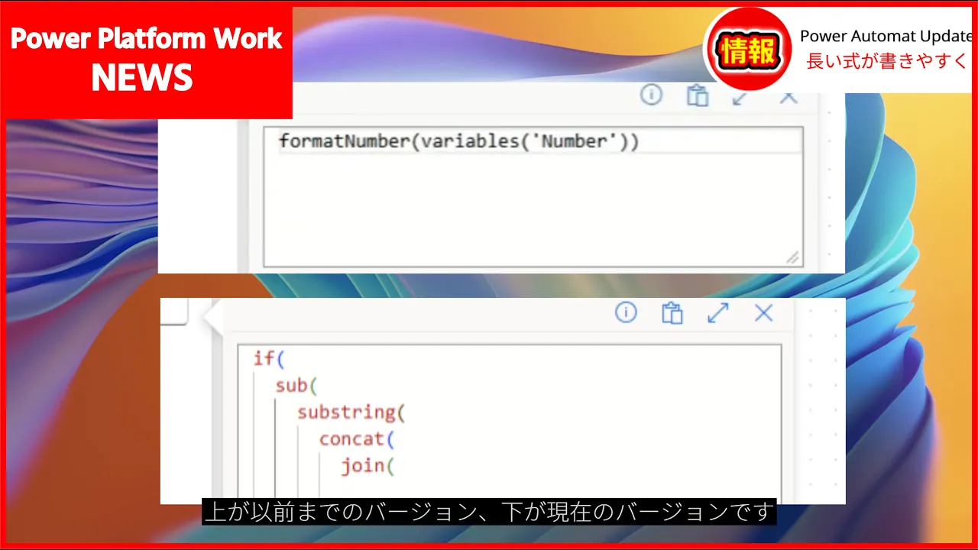
Task: Click the paste clipboard icon in the lower editor
Action: (672, 313)
